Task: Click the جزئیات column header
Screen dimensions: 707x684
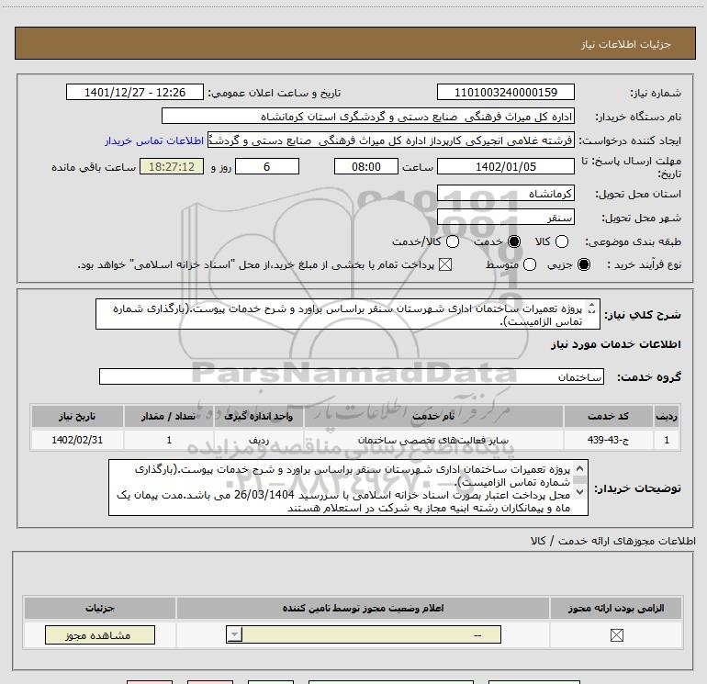Action: coord(100,608)
